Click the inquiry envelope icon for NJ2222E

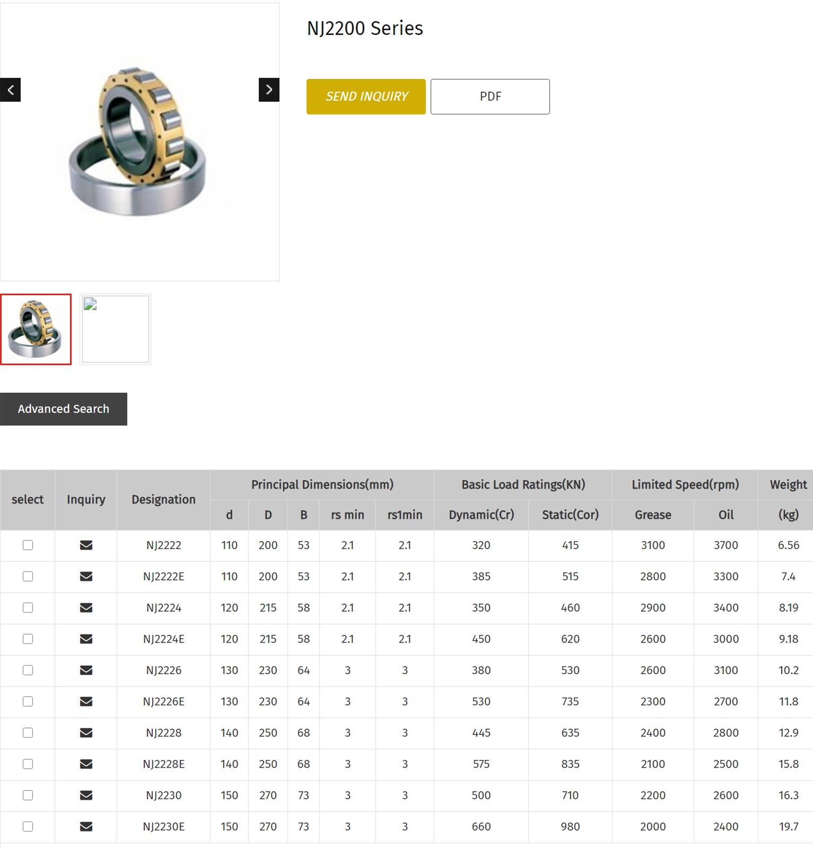[86, 577]
